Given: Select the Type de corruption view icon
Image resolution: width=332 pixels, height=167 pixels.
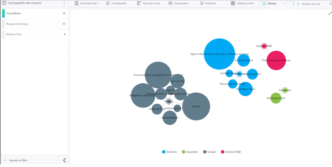Looking at the screenshot, I should pyautogui.click(x=139, y=3).
